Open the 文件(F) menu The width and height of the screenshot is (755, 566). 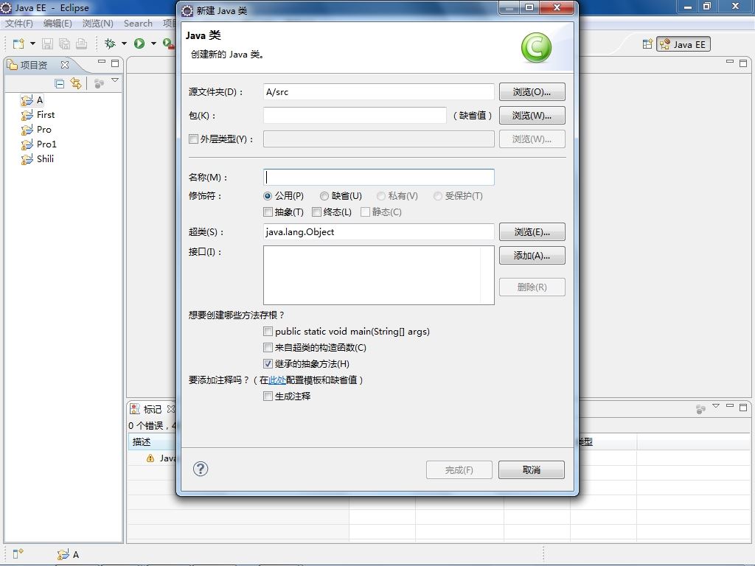[18, 23]
